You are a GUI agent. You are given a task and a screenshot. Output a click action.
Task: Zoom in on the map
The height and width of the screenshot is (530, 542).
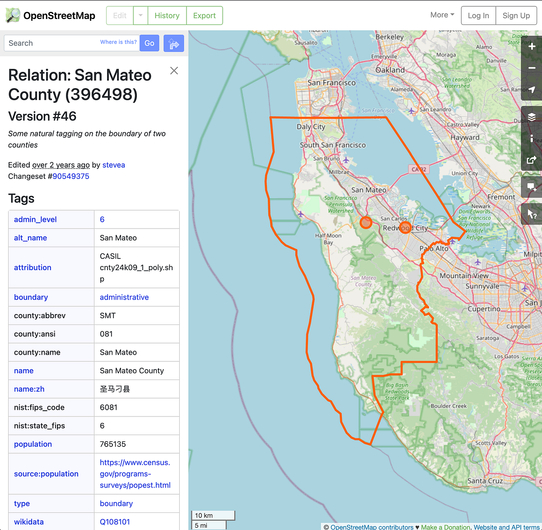click(532, 46)
